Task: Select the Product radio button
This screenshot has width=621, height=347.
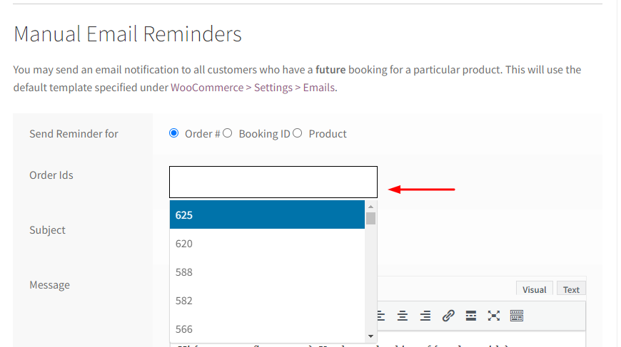Action: pyautogui.click(x=298, y=133)
